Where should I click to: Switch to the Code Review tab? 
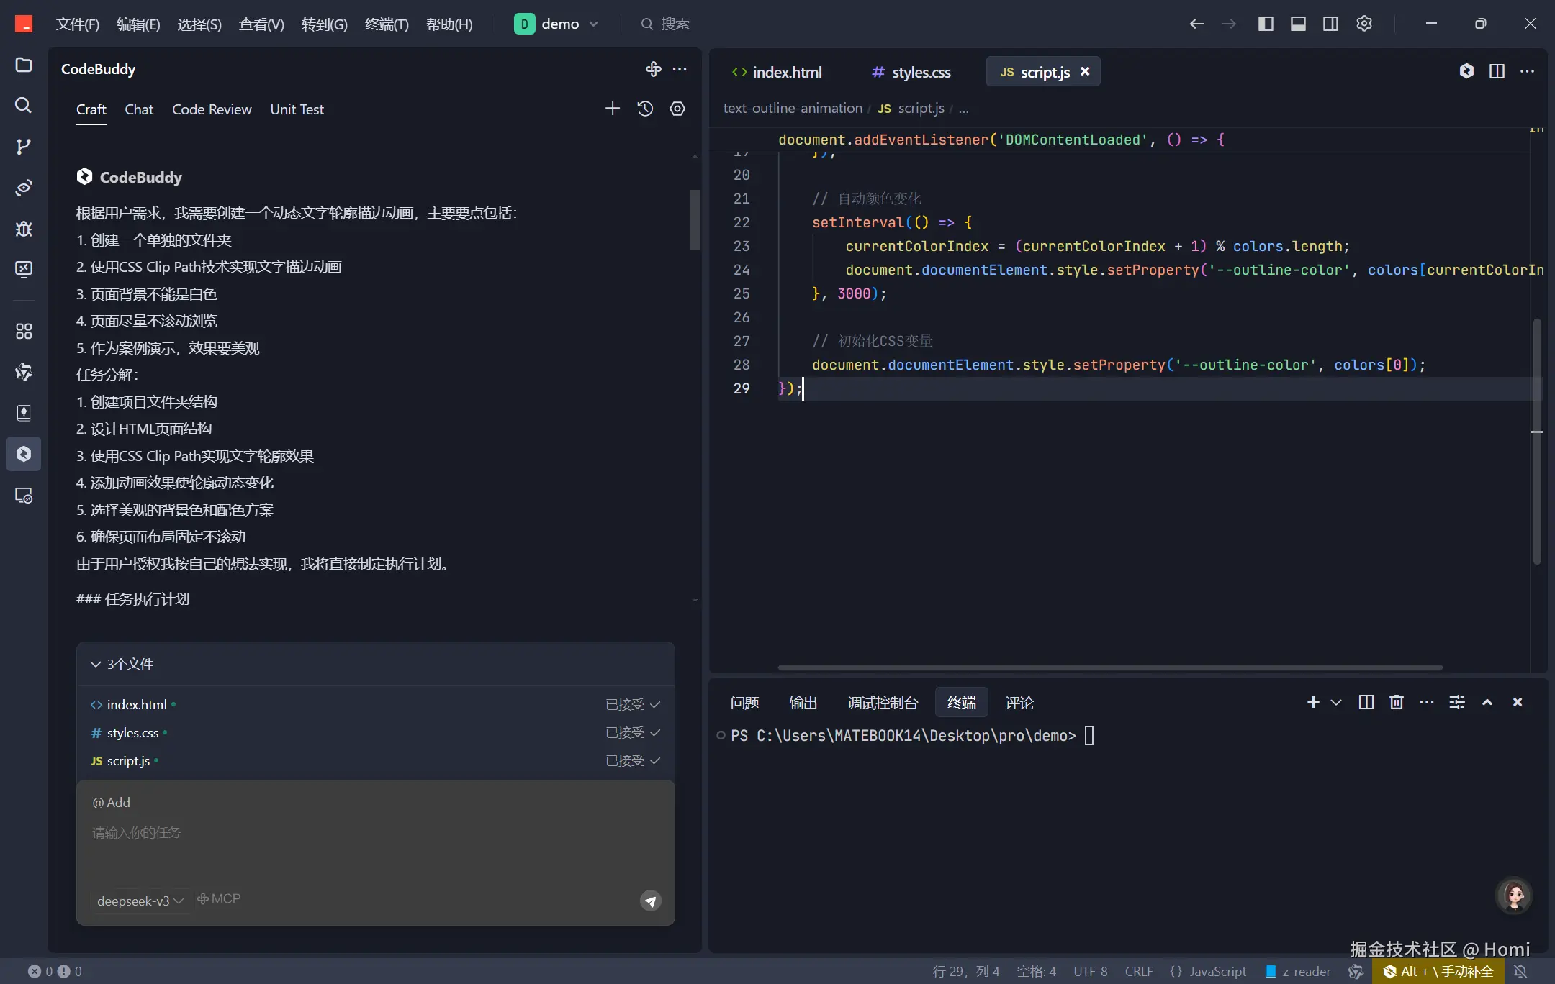pos(212,109)
